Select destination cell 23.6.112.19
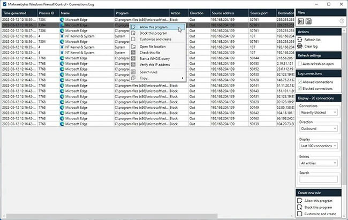The image size is (348, 220). click(285, 69)
